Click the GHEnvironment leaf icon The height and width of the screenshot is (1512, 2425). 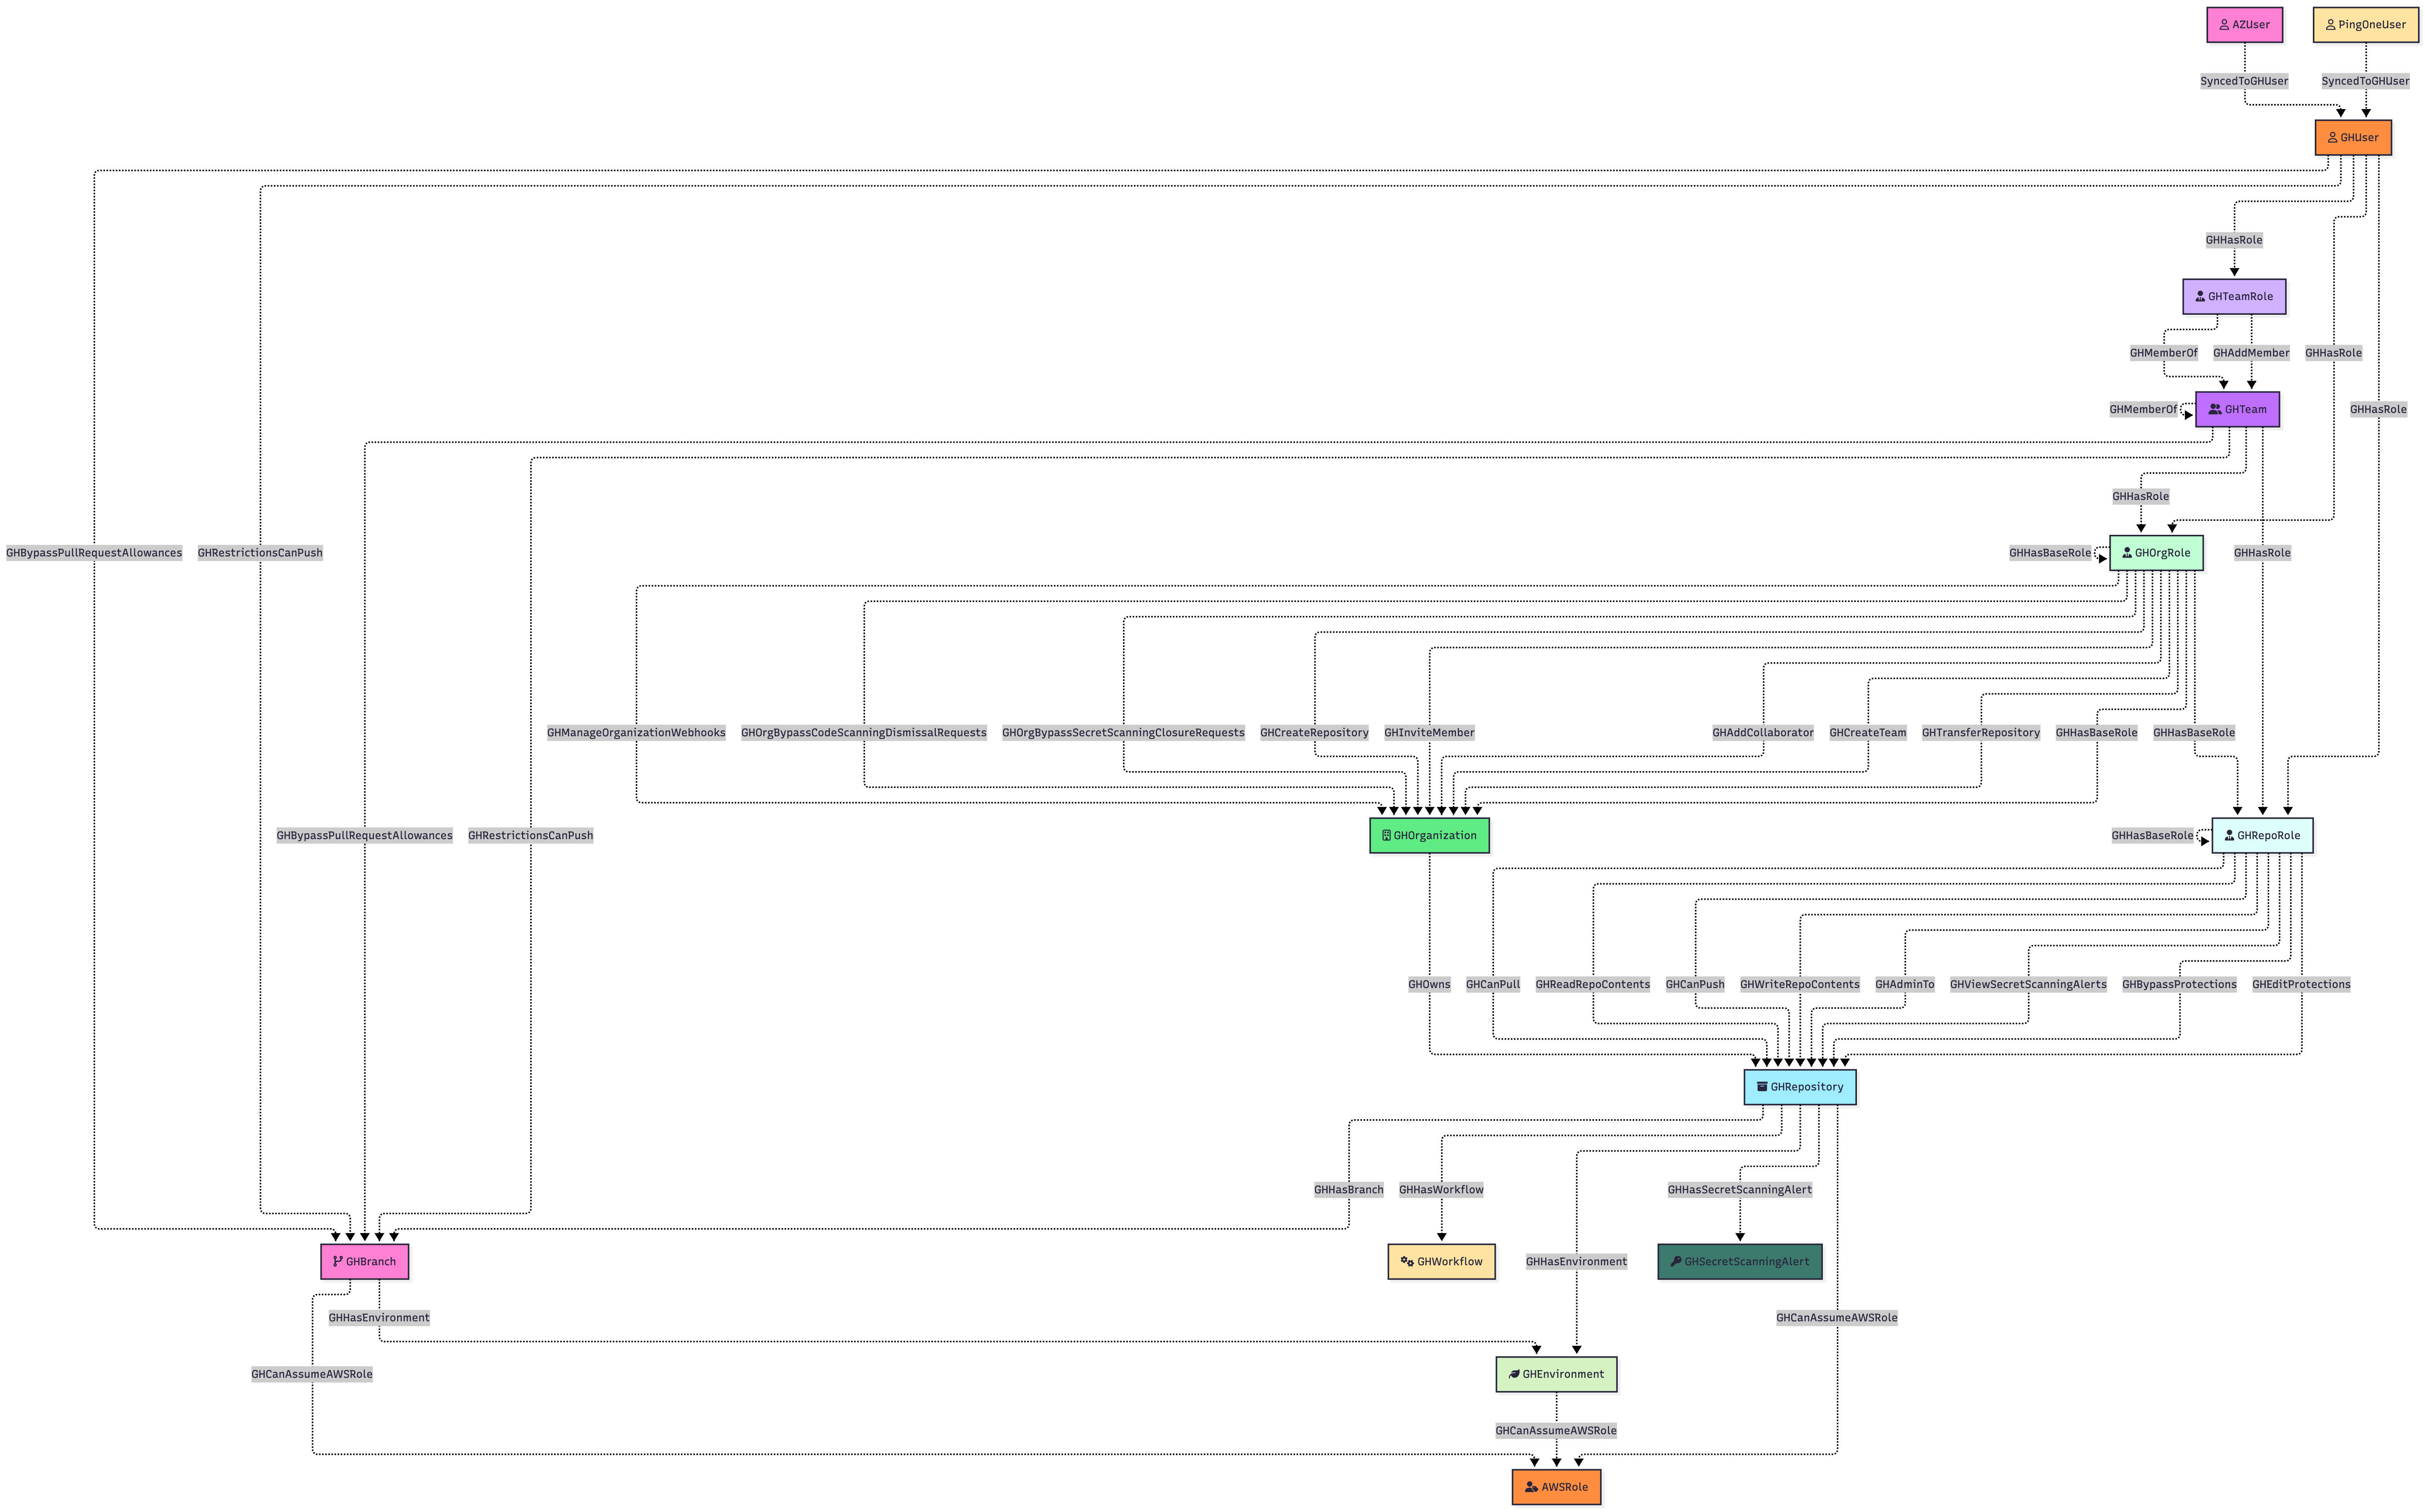(x=1514, y=1375)
